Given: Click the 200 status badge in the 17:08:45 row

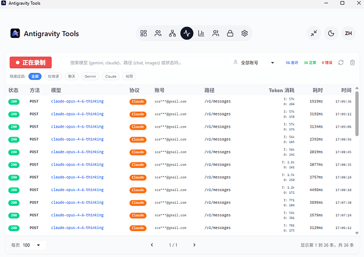Looking at the screenshot, I should point(14,152).
